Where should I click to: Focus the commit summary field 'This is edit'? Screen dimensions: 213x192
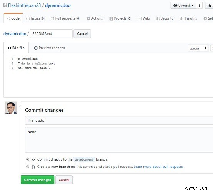pyautogui.click(x=119, y=120)
